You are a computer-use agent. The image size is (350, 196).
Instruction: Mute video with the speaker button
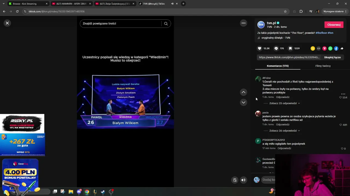(243, 180)
